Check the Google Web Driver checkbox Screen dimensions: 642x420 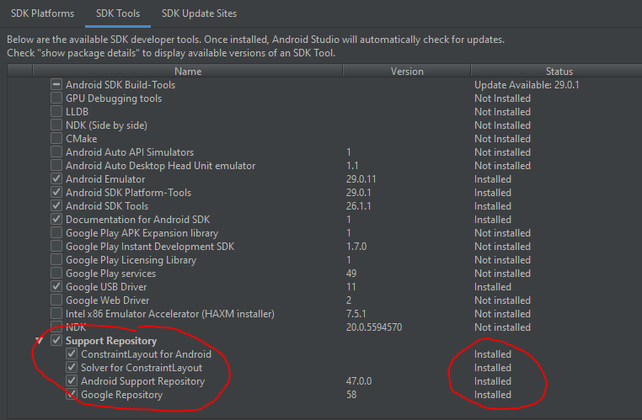[x=56, y=300]
